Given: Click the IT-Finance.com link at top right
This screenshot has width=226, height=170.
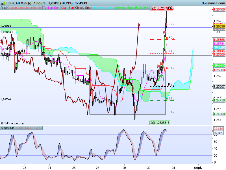Looking at the screenshot, I should coord(213,3).
